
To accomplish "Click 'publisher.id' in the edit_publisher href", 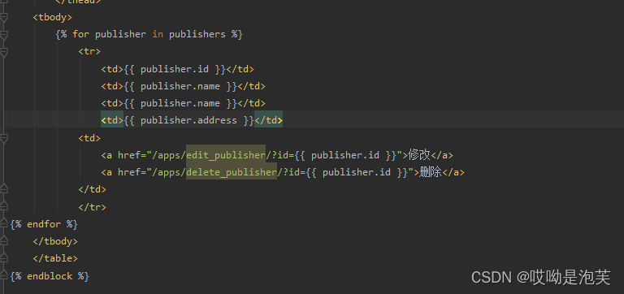I will tap(345, 155).
